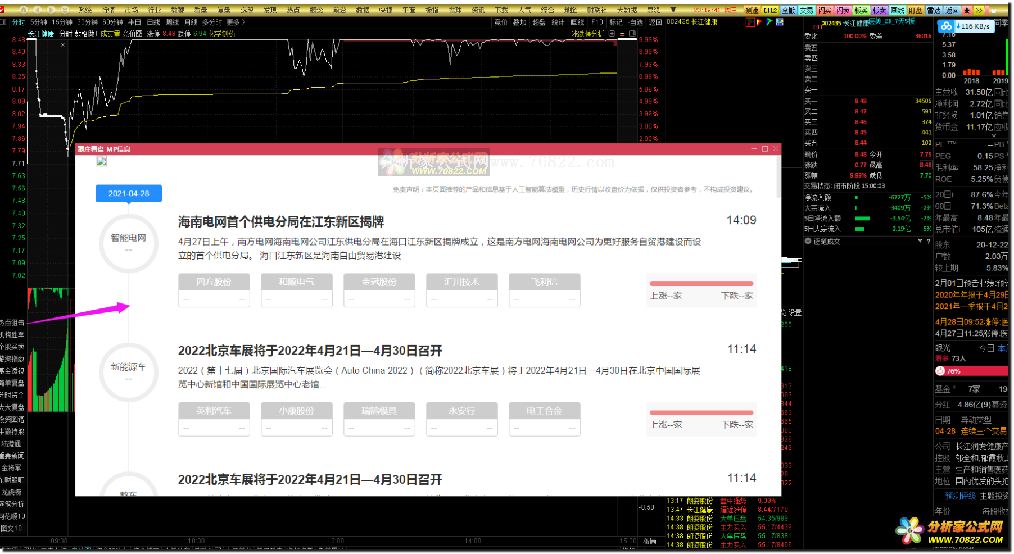The height and width of the screenshot is (554, 1014).
Task: Open the 财联社 menu
Action: (597, 10)
